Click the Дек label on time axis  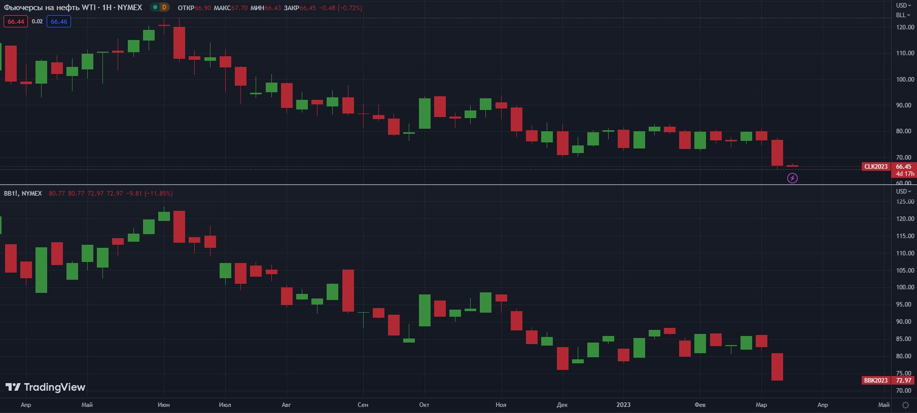coord(562,405)
